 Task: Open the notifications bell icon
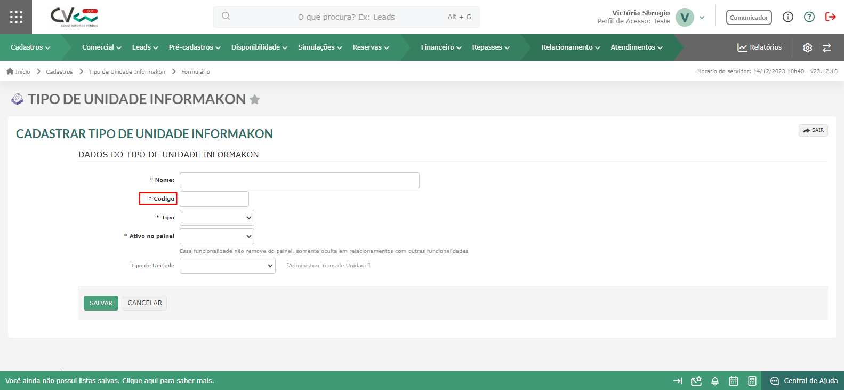[715, 381]
